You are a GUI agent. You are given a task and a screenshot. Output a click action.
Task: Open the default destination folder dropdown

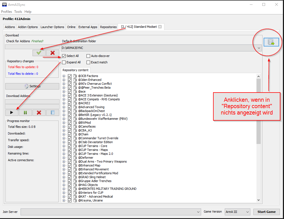259,48
